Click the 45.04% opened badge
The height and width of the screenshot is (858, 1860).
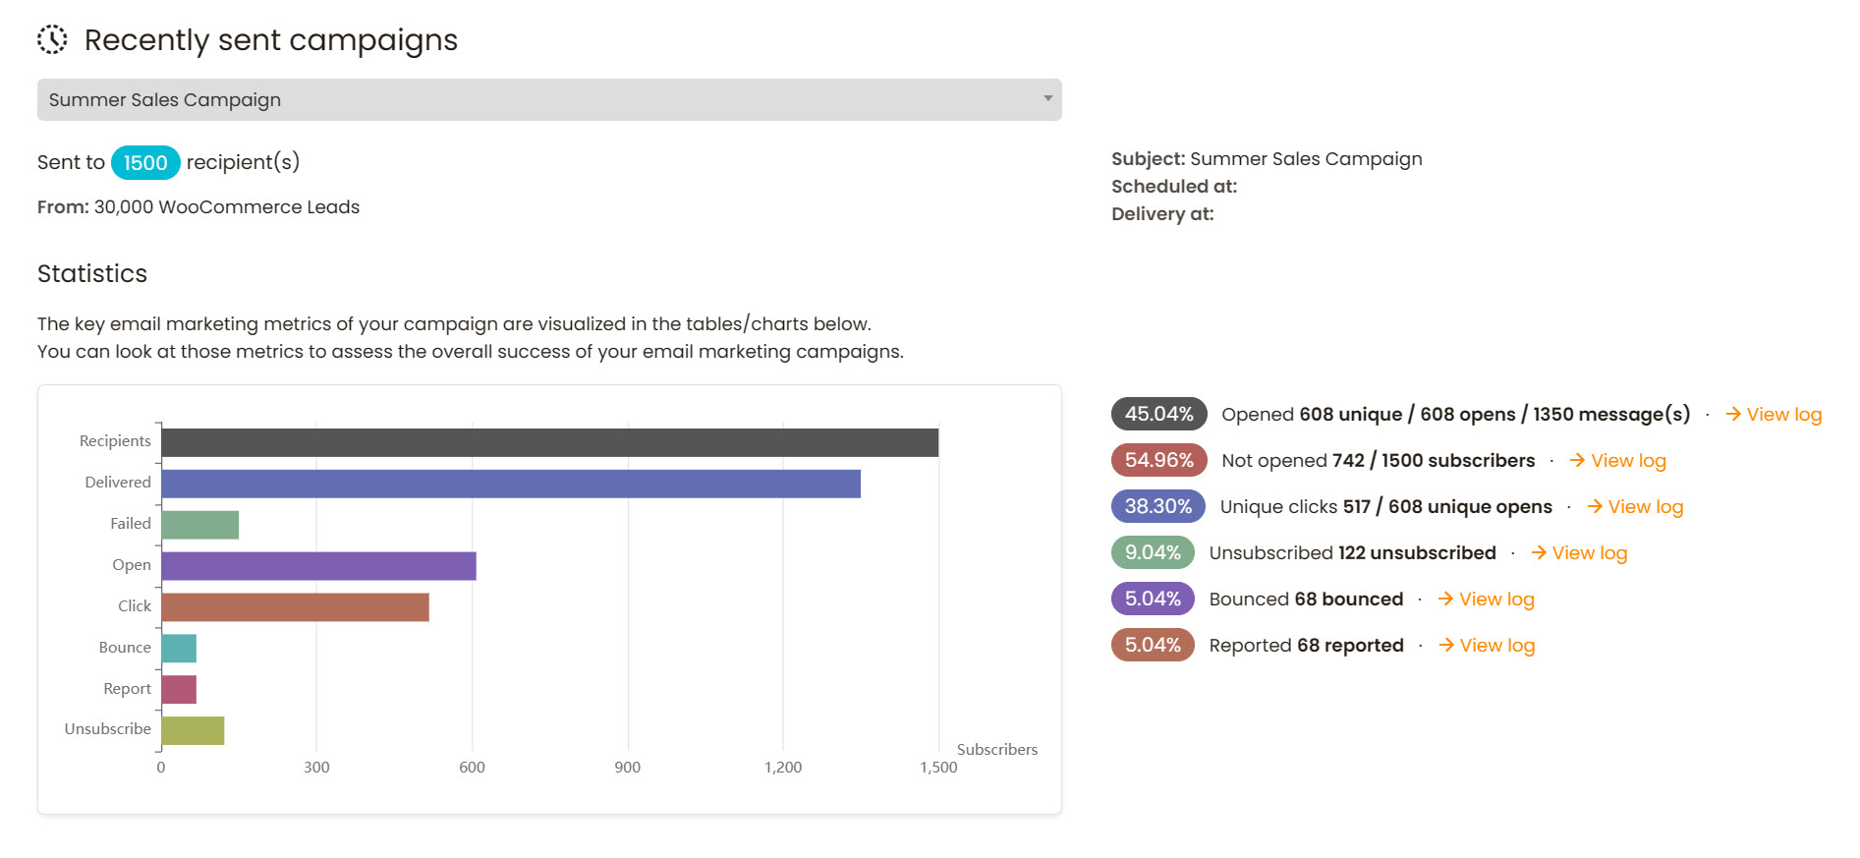(x=1159, y=414)
